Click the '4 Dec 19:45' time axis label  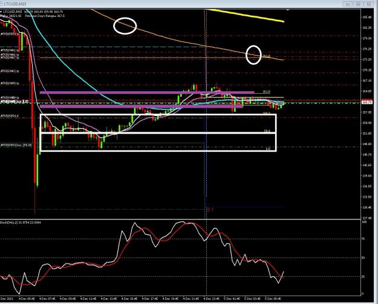[x=171, y=299]
